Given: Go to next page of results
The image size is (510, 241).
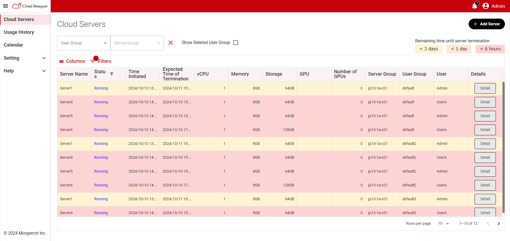Looking at the screenshot, I should pos(499,224).
